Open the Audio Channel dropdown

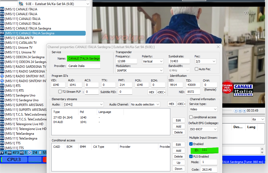pos(145,104)
